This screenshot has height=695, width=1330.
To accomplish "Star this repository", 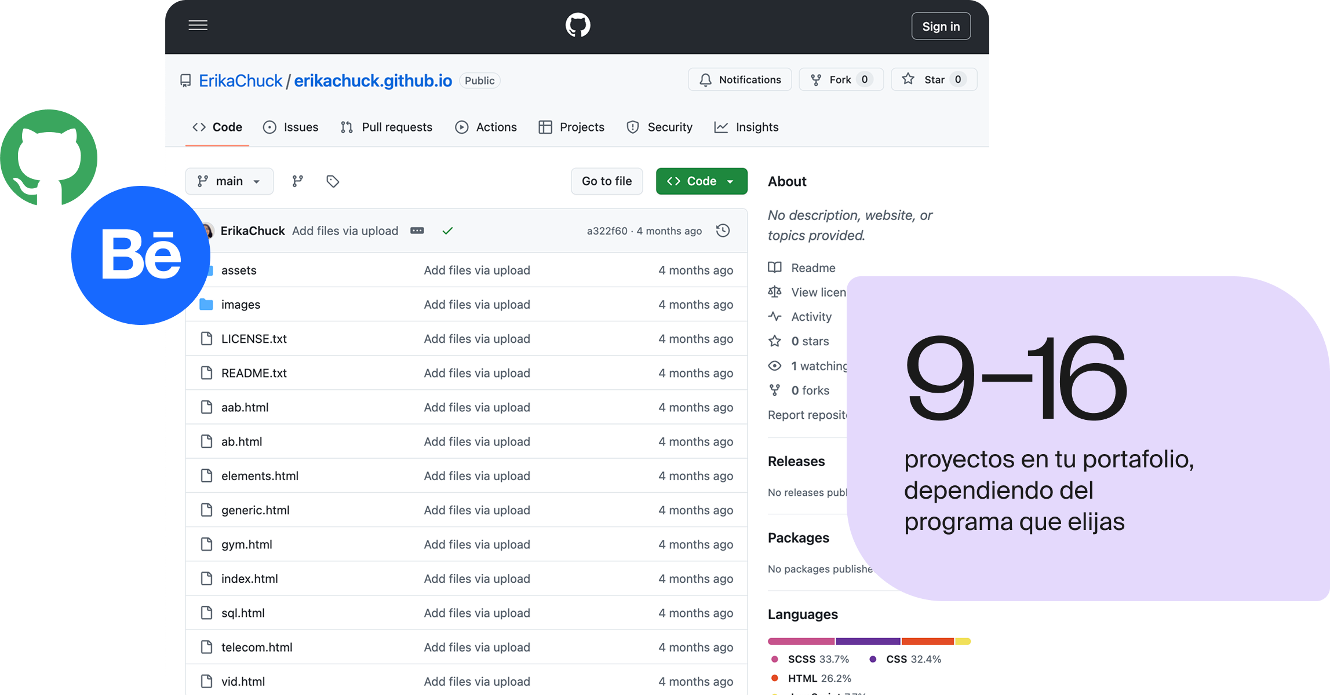I will pyautogui.click(x=934, y=79).
